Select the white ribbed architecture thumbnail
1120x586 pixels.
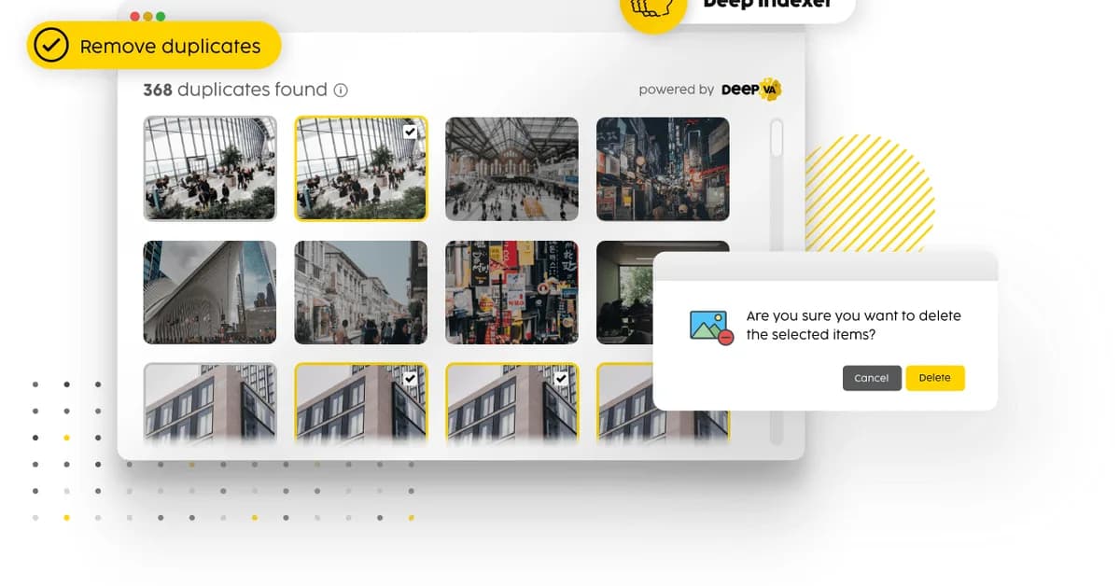coord(210,292)
